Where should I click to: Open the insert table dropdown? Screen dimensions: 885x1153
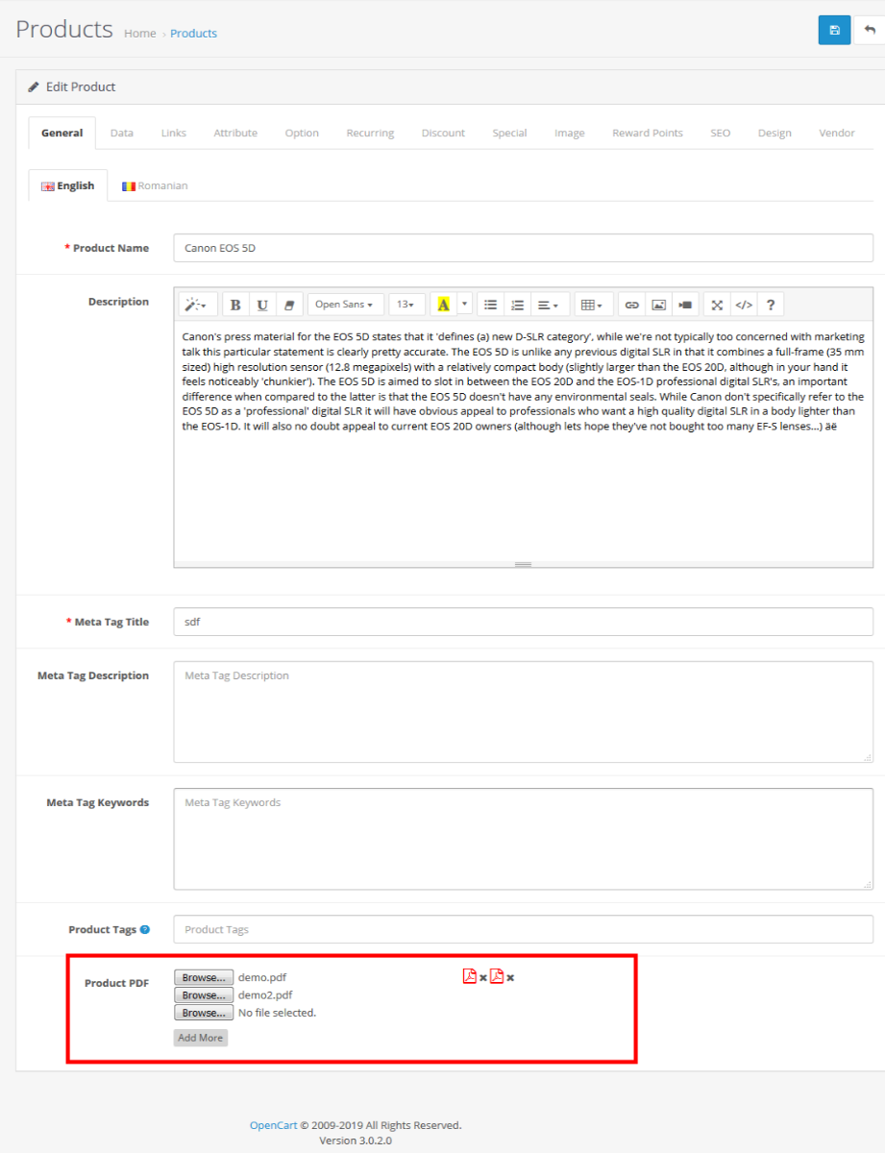[x=593, y=305]
